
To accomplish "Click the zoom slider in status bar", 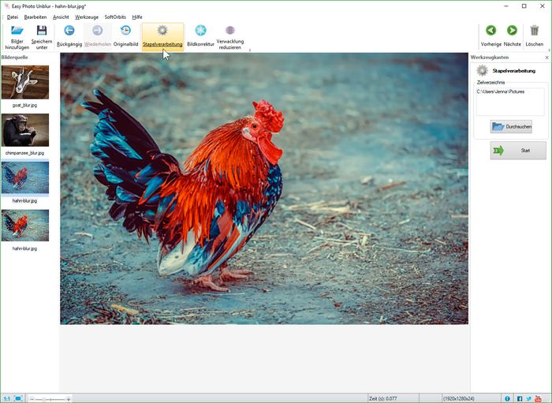I will pos(50,398).
